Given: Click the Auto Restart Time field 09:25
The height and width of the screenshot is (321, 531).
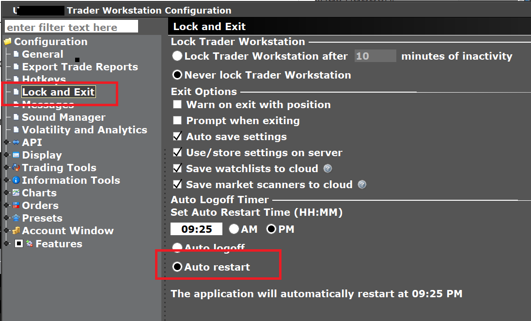Looking at the screenshot, I should [196, 229].
